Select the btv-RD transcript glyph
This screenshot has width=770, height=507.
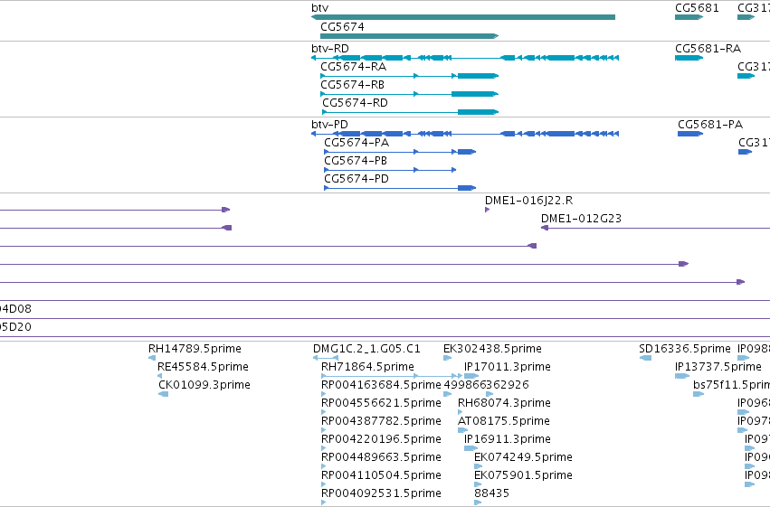point(465,58)
